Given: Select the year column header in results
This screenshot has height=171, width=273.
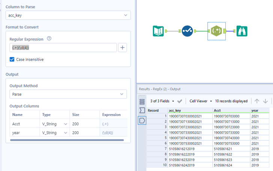Looking at the screenshot, I should point(260,110).
